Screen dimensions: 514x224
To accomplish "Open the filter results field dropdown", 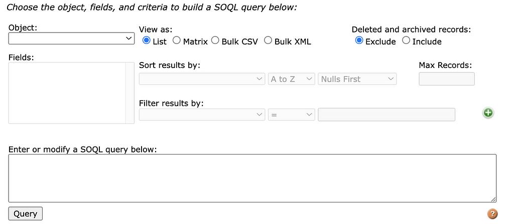I will (202, 114).
